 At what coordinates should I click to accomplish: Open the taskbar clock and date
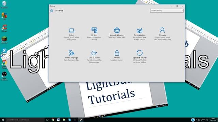coord(213,120)
